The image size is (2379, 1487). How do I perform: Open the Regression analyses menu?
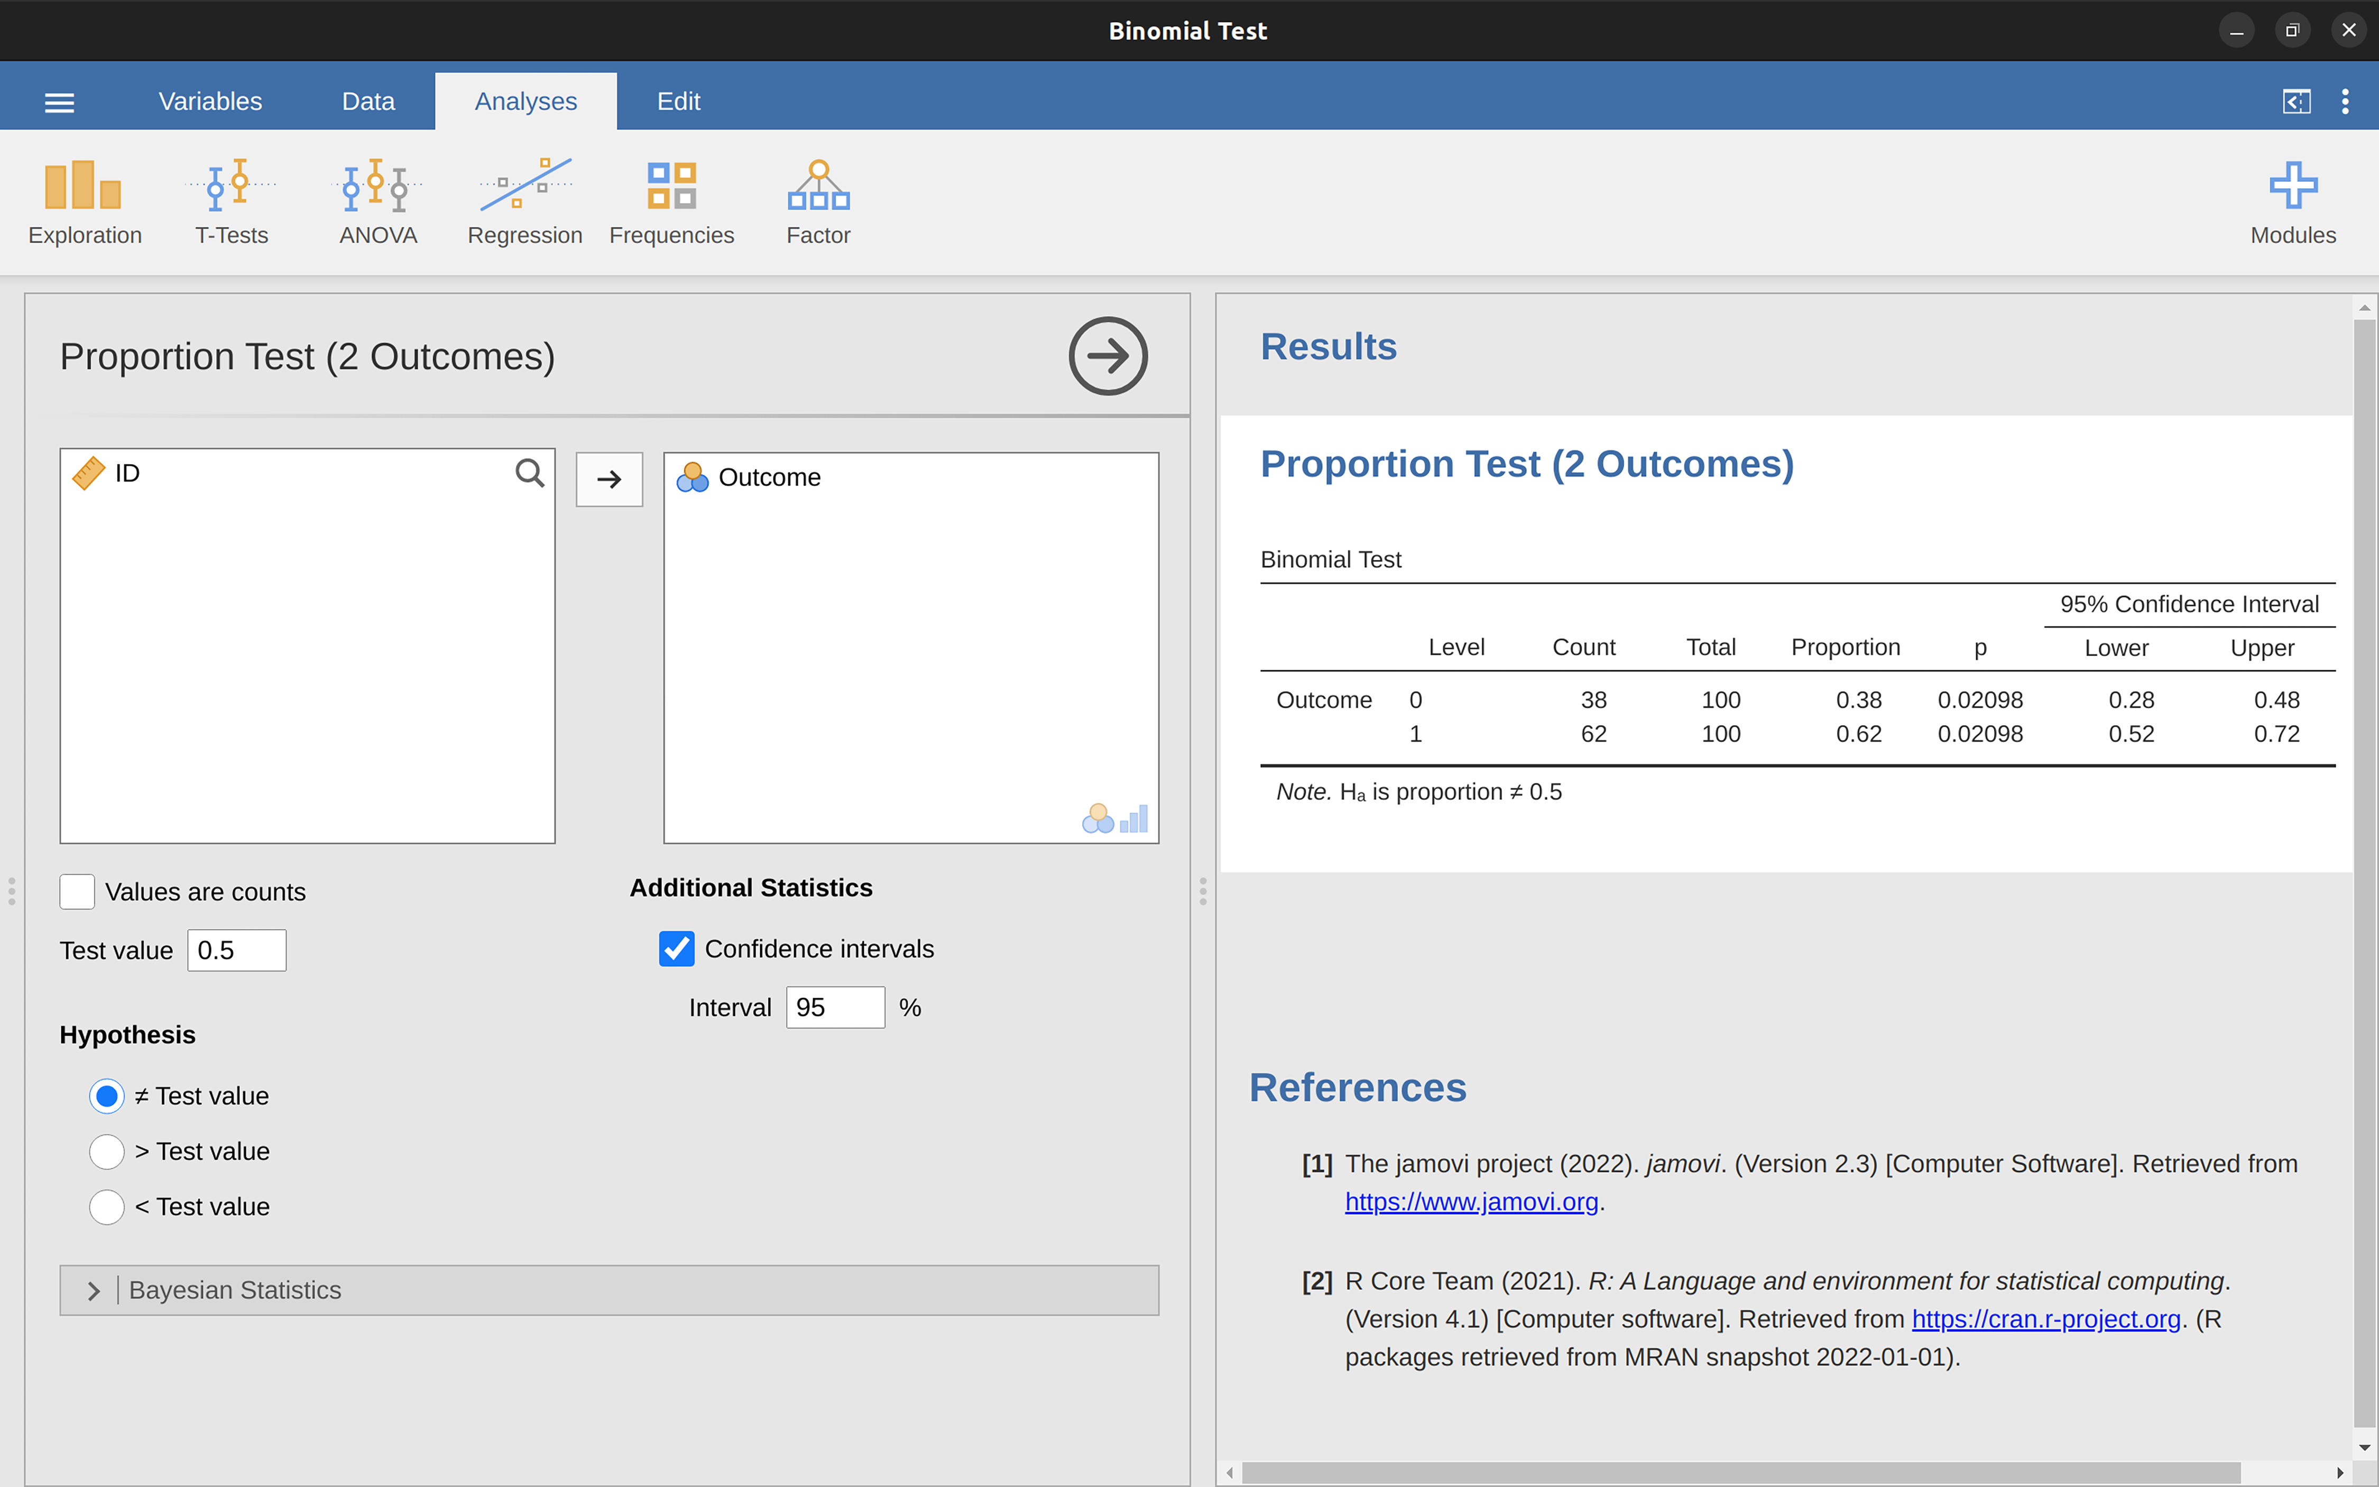point(524,201)
